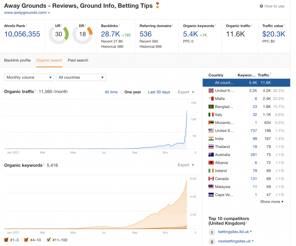Image resolution: width=296 pixels, height=246 pixels.
Task: Click the India flag icon
Action: [x=211, y=139]
